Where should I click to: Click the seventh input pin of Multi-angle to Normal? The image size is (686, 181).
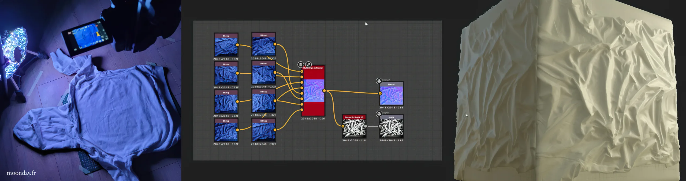(x=302, y=104)
